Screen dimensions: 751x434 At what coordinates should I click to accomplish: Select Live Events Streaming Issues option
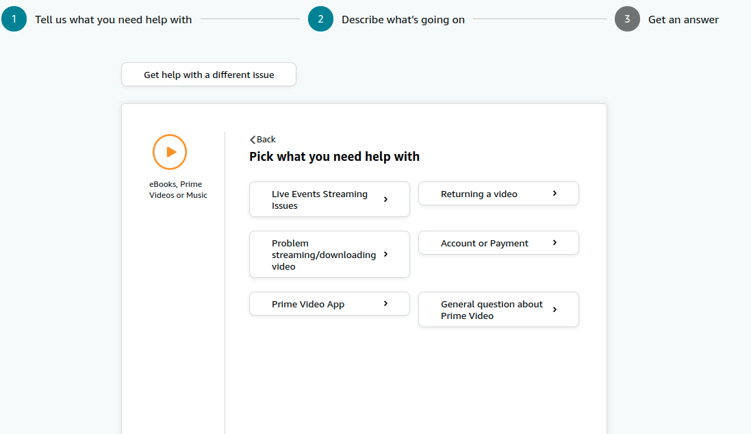pos(320,199)
